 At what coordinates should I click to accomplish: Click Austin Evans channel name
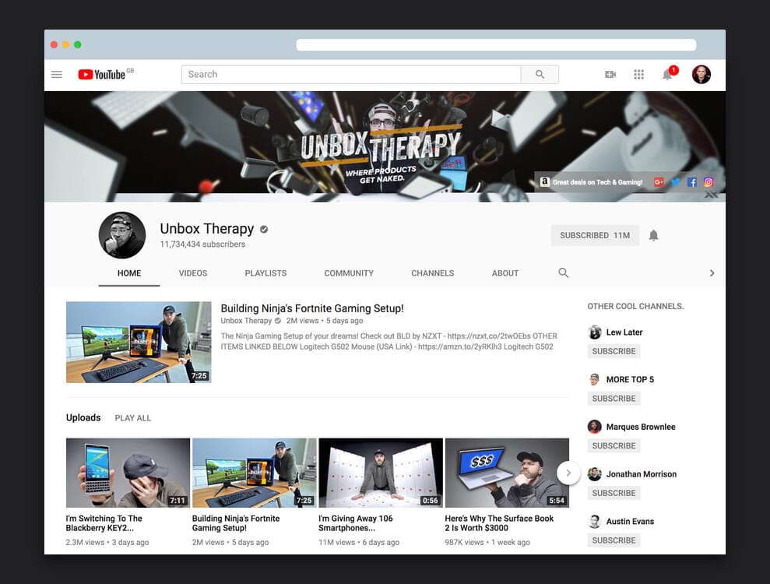pyautogui.click(x=630, y=521)
